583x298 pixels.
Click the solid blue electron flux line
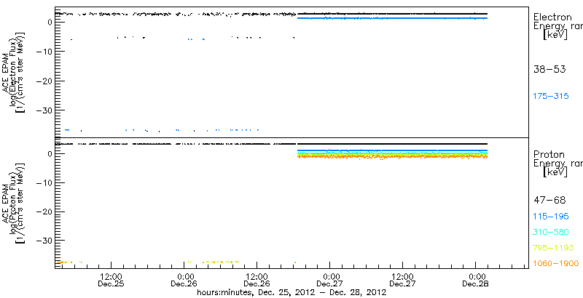pos(392,18)
